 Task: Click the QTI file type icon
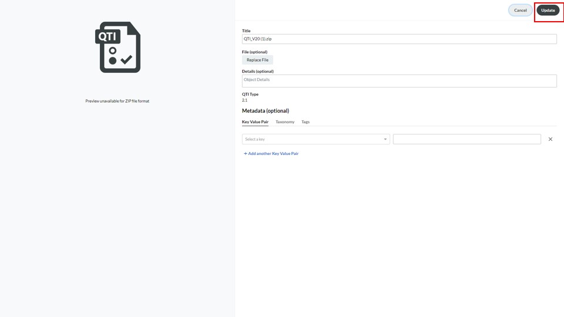[x=118, y=47]
